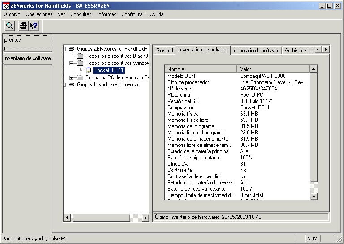Viewport: 344px width, 244px height.
Task: Click the value Compaq iPAQ H3800
Action: (263, 76)
